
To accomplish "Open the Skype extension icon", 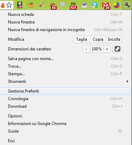I will point(95,5).
